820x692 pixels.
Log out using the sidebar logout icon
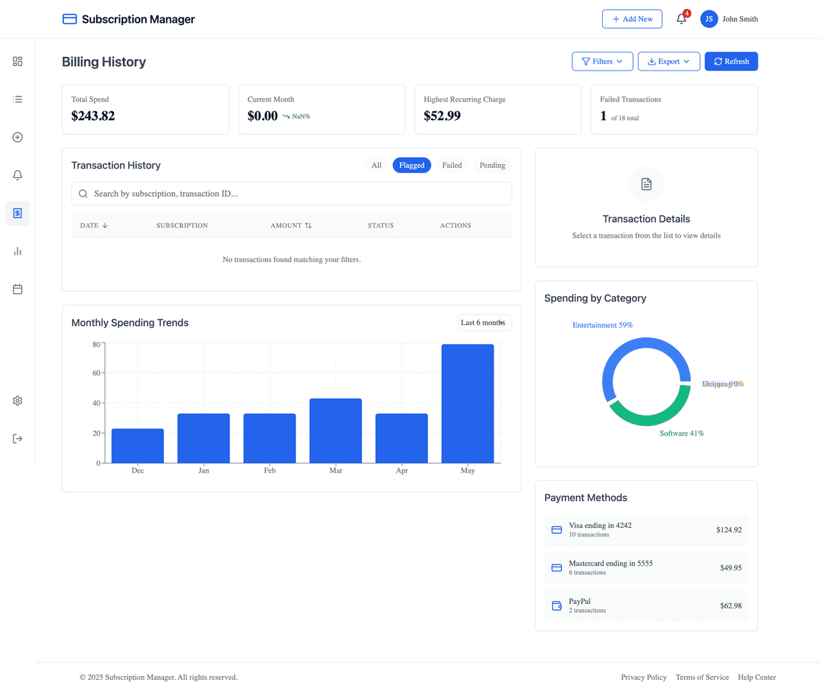tap(17, 438)
